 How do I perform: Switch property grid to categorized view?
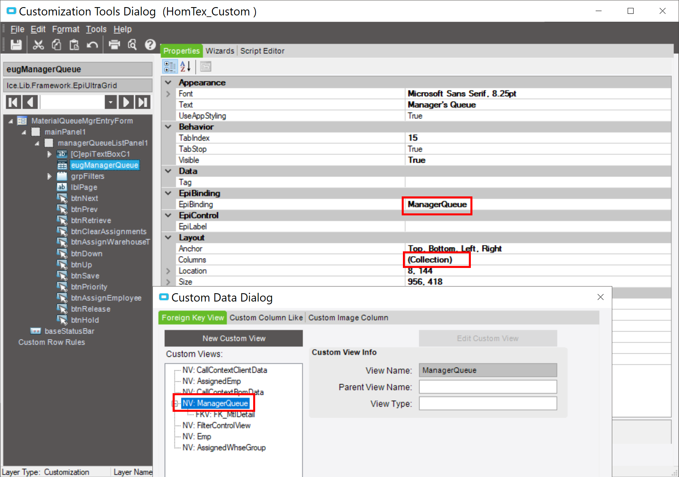pos(169,66)
